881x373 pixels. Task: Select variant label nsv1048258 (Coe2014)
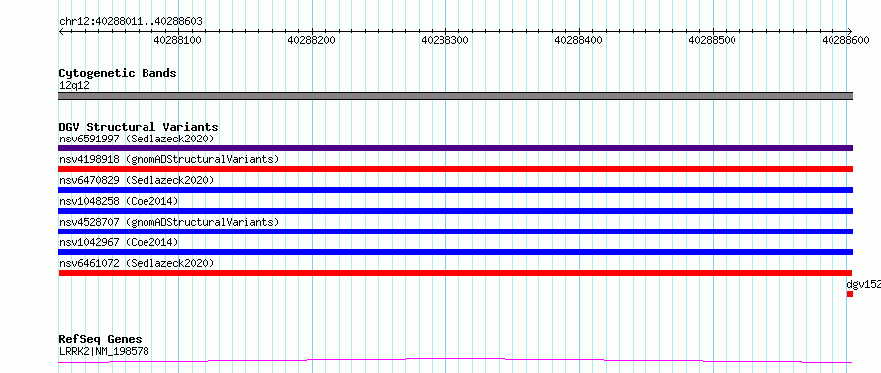tap(119, 201)
